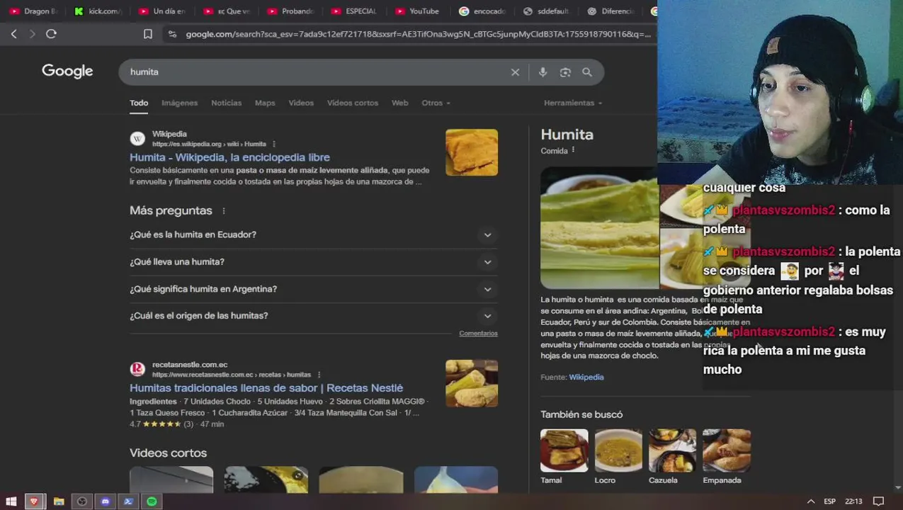
Task: Open 'Humitas tradicionales llenas de sabor' link
Action: [266, 388]
